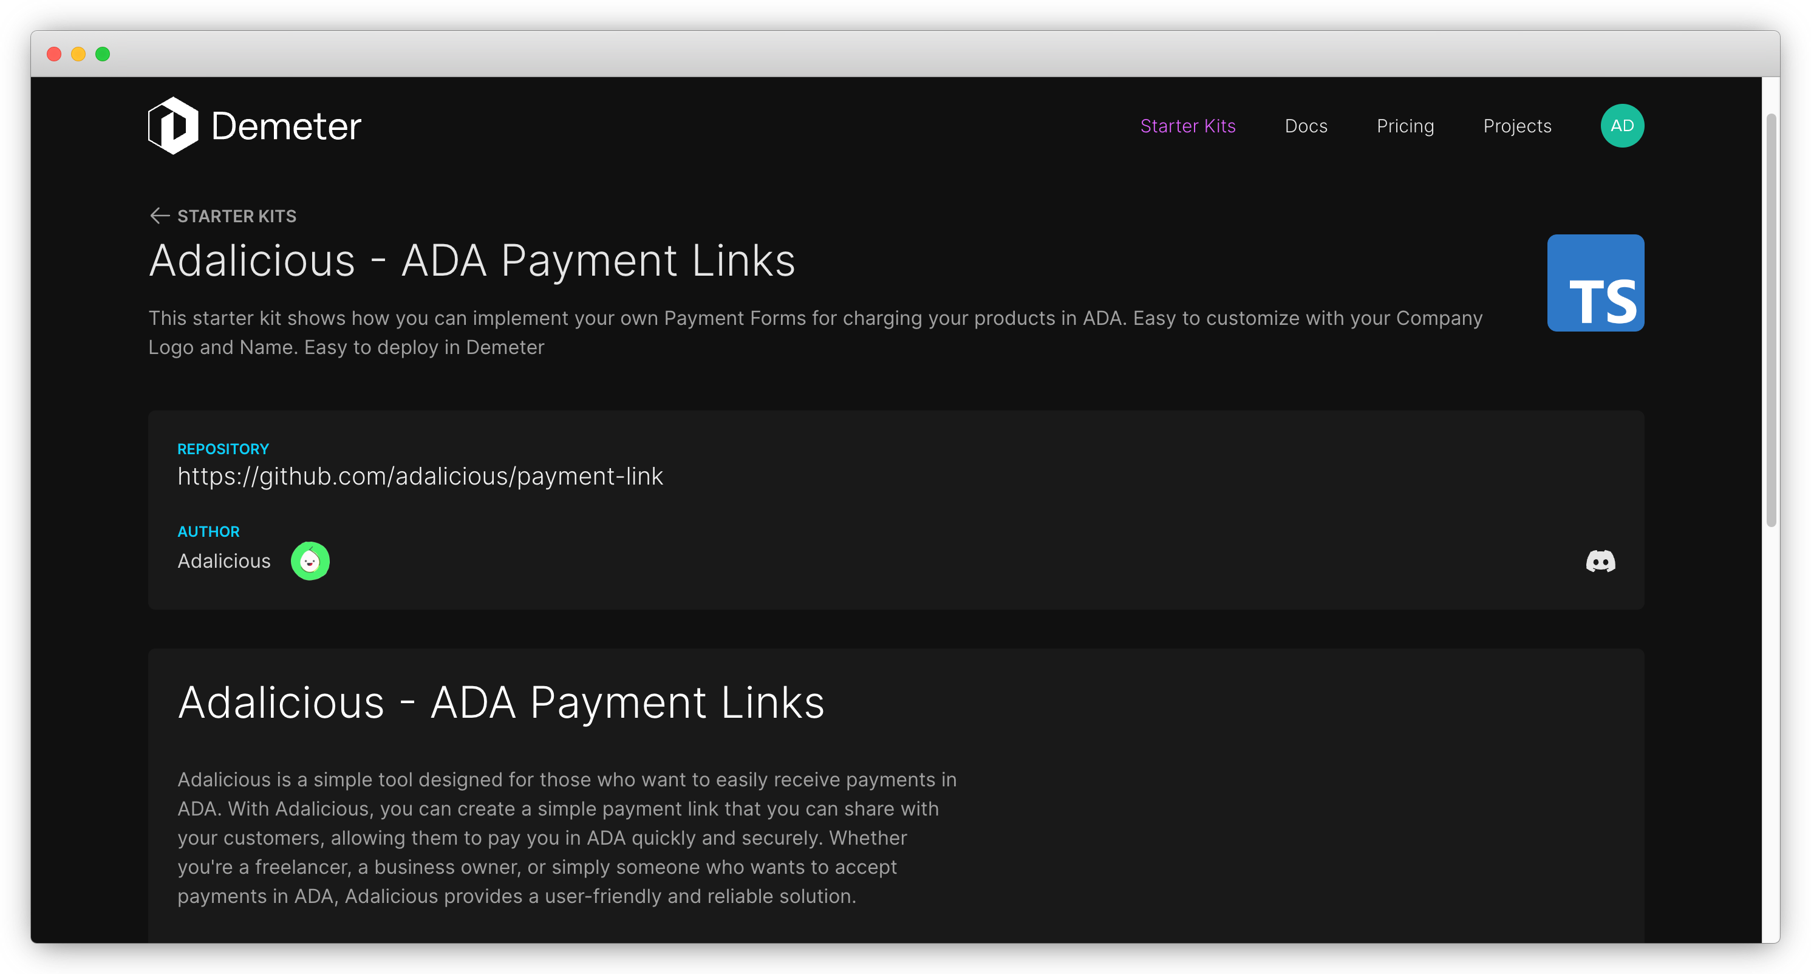The height and width of the screenshot is (974, 1811).
Task: Click the yellow minimize window button
Action: [78, 54]
